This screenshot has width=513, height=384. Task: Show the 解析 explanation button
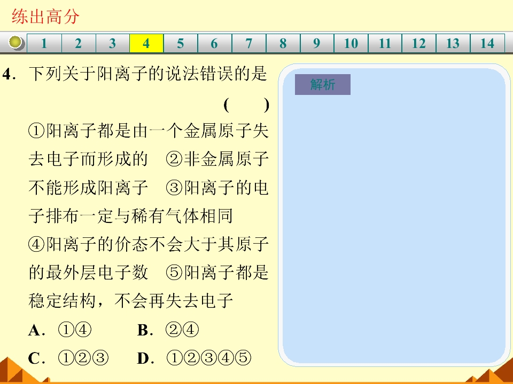[322, 85]
